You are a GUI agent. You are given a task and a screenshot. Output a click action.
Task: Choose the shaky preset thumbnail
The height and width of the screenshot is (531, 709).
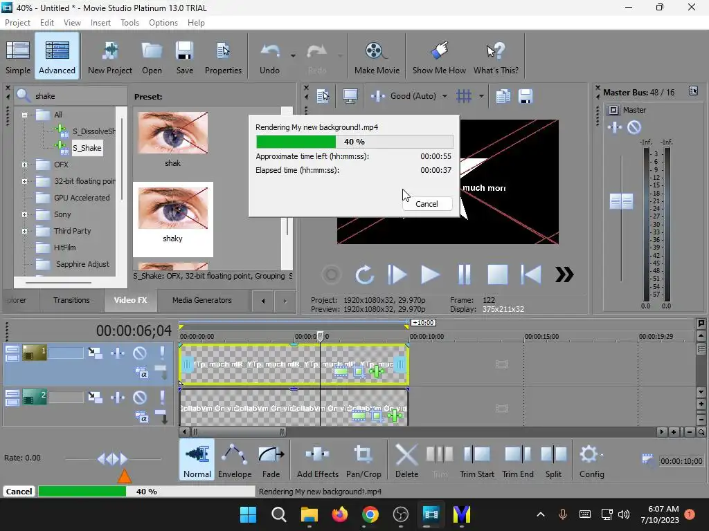(172, 209)
